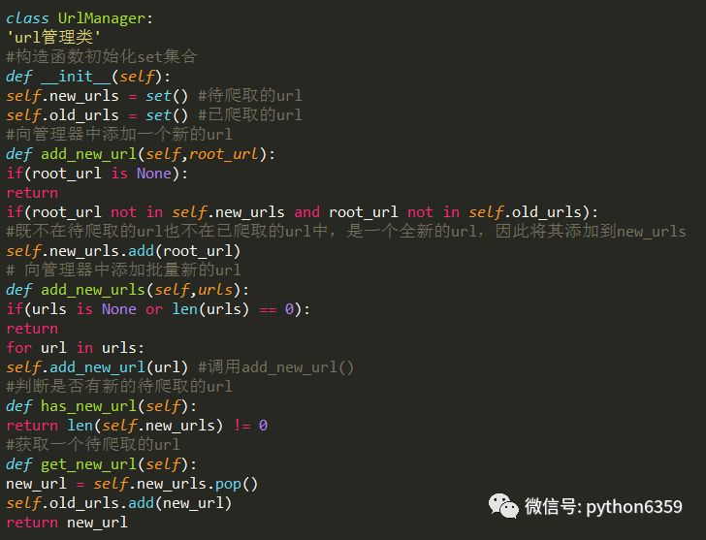The image size is (706, 540).
Task: Click the line 'self.old_urls.add(new_url)'
Action: tap(119, 503)
